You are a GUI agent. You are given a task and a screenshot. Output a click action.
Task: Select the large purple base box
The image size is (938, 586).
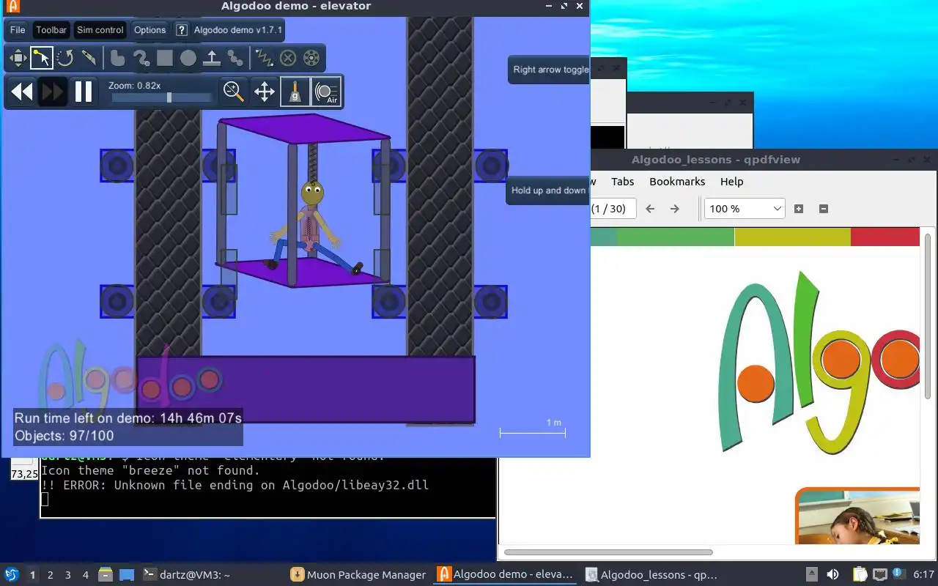[306, 389]
